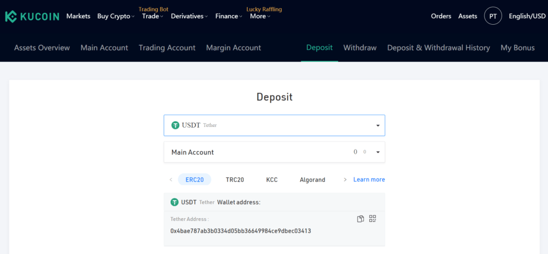548x254 pixels.
Task: Click the Tether icon beside Wallet address
Action: click(x=174, y=202)
